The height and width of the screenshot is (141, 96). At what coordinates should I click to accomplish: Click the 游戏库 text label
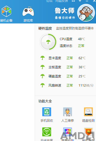28,21
